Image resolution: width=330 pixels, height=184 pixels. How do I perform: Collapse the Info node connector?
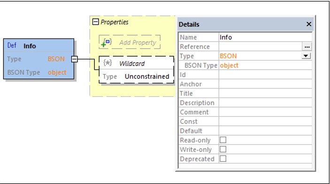click(74, 59)
